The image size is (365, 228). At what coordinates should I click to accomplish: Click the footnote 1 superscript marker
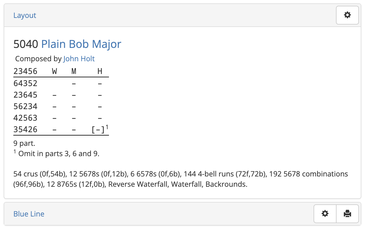[x=107, y=127]
